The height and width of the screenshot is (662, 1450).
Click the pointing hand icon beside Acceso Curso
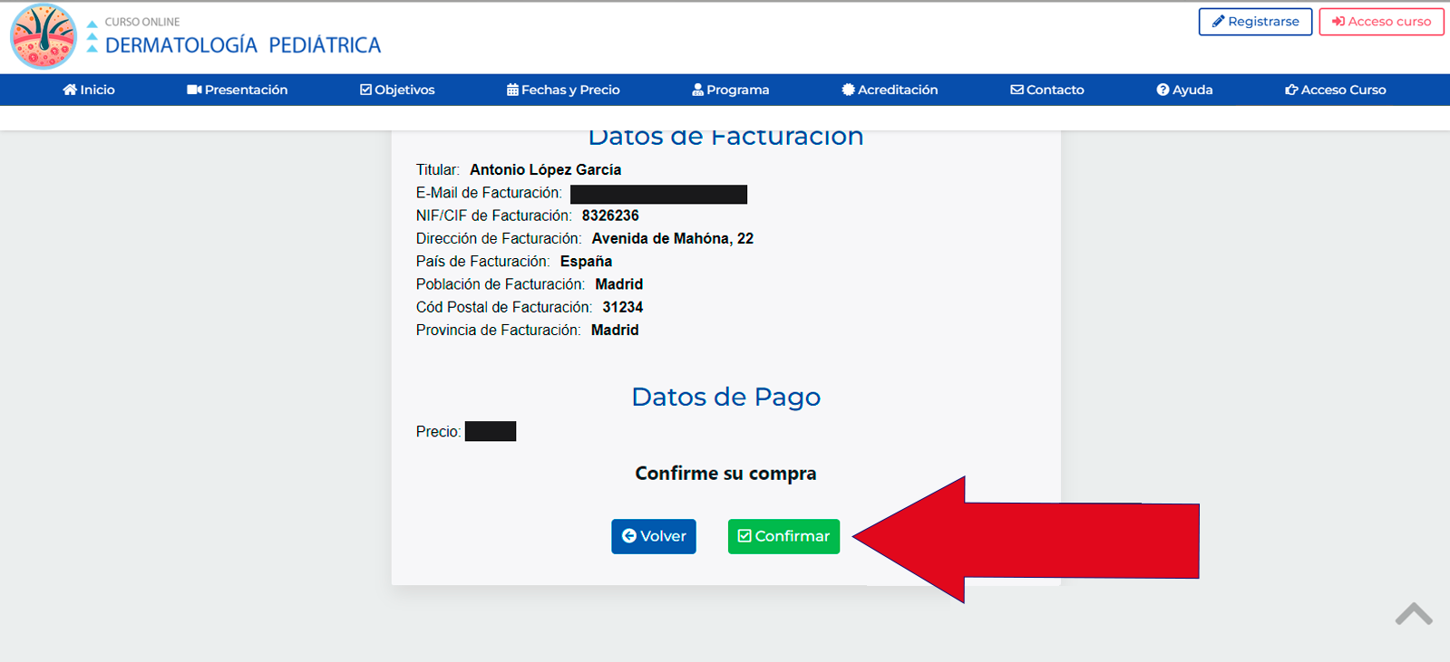(x=1291, y=90)
